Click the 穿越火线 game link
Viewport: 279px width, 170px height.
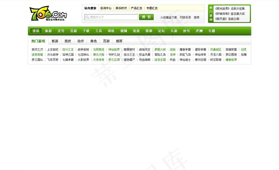(160, 49)
